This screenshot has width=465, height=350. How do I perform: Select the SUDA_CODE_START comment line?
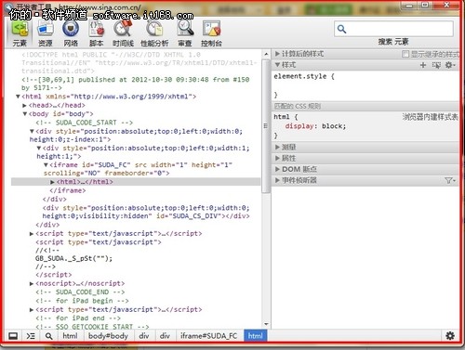coord(85,123)
